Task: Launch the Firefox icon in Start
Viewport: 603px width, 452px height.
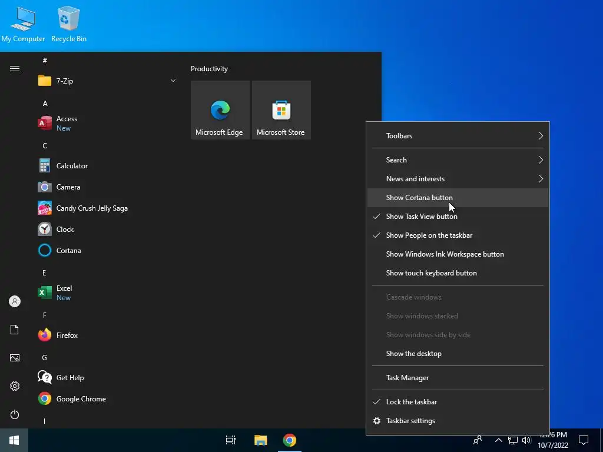Action: pos(45,335)
